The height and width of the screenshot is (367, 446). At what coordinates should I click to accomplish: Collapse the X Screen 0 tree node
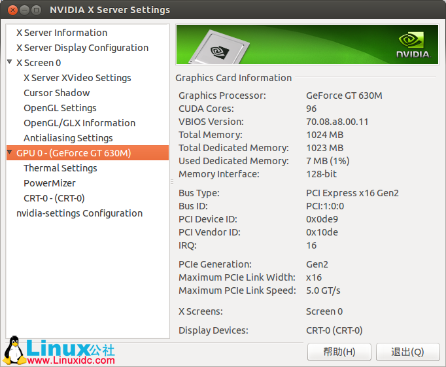(x=10, y=62)
